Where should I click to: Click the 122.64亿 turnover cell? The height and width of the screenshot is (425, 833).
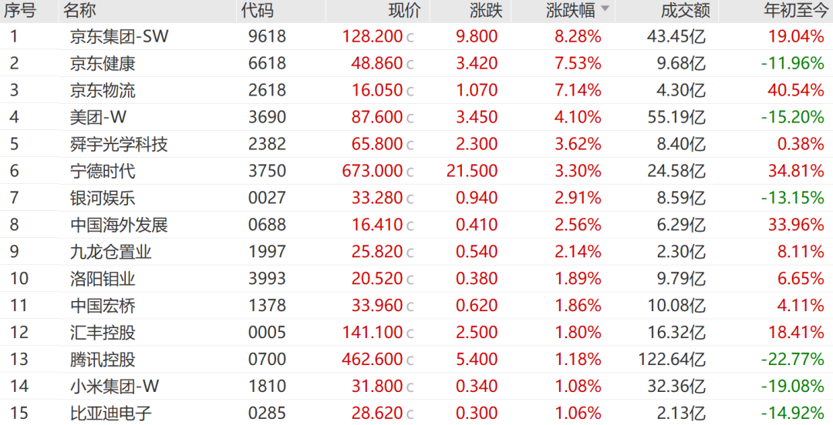[672, 360]
